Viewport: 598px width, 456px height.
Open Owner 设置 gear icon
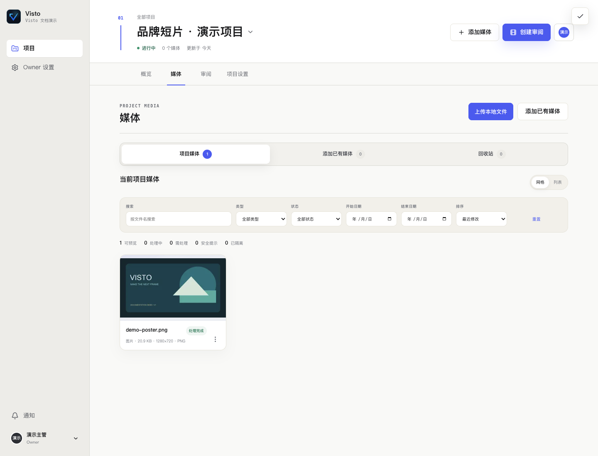pos(15,68)
